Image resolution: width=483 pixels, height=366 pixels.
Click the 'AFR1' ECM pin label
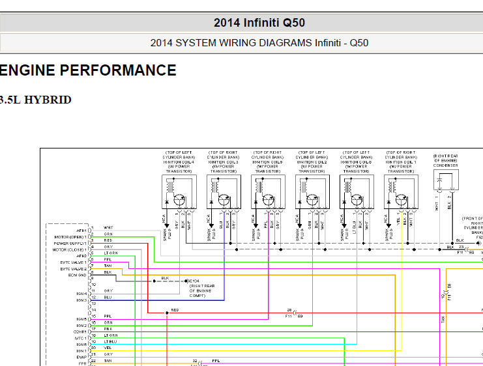(81, 231)
